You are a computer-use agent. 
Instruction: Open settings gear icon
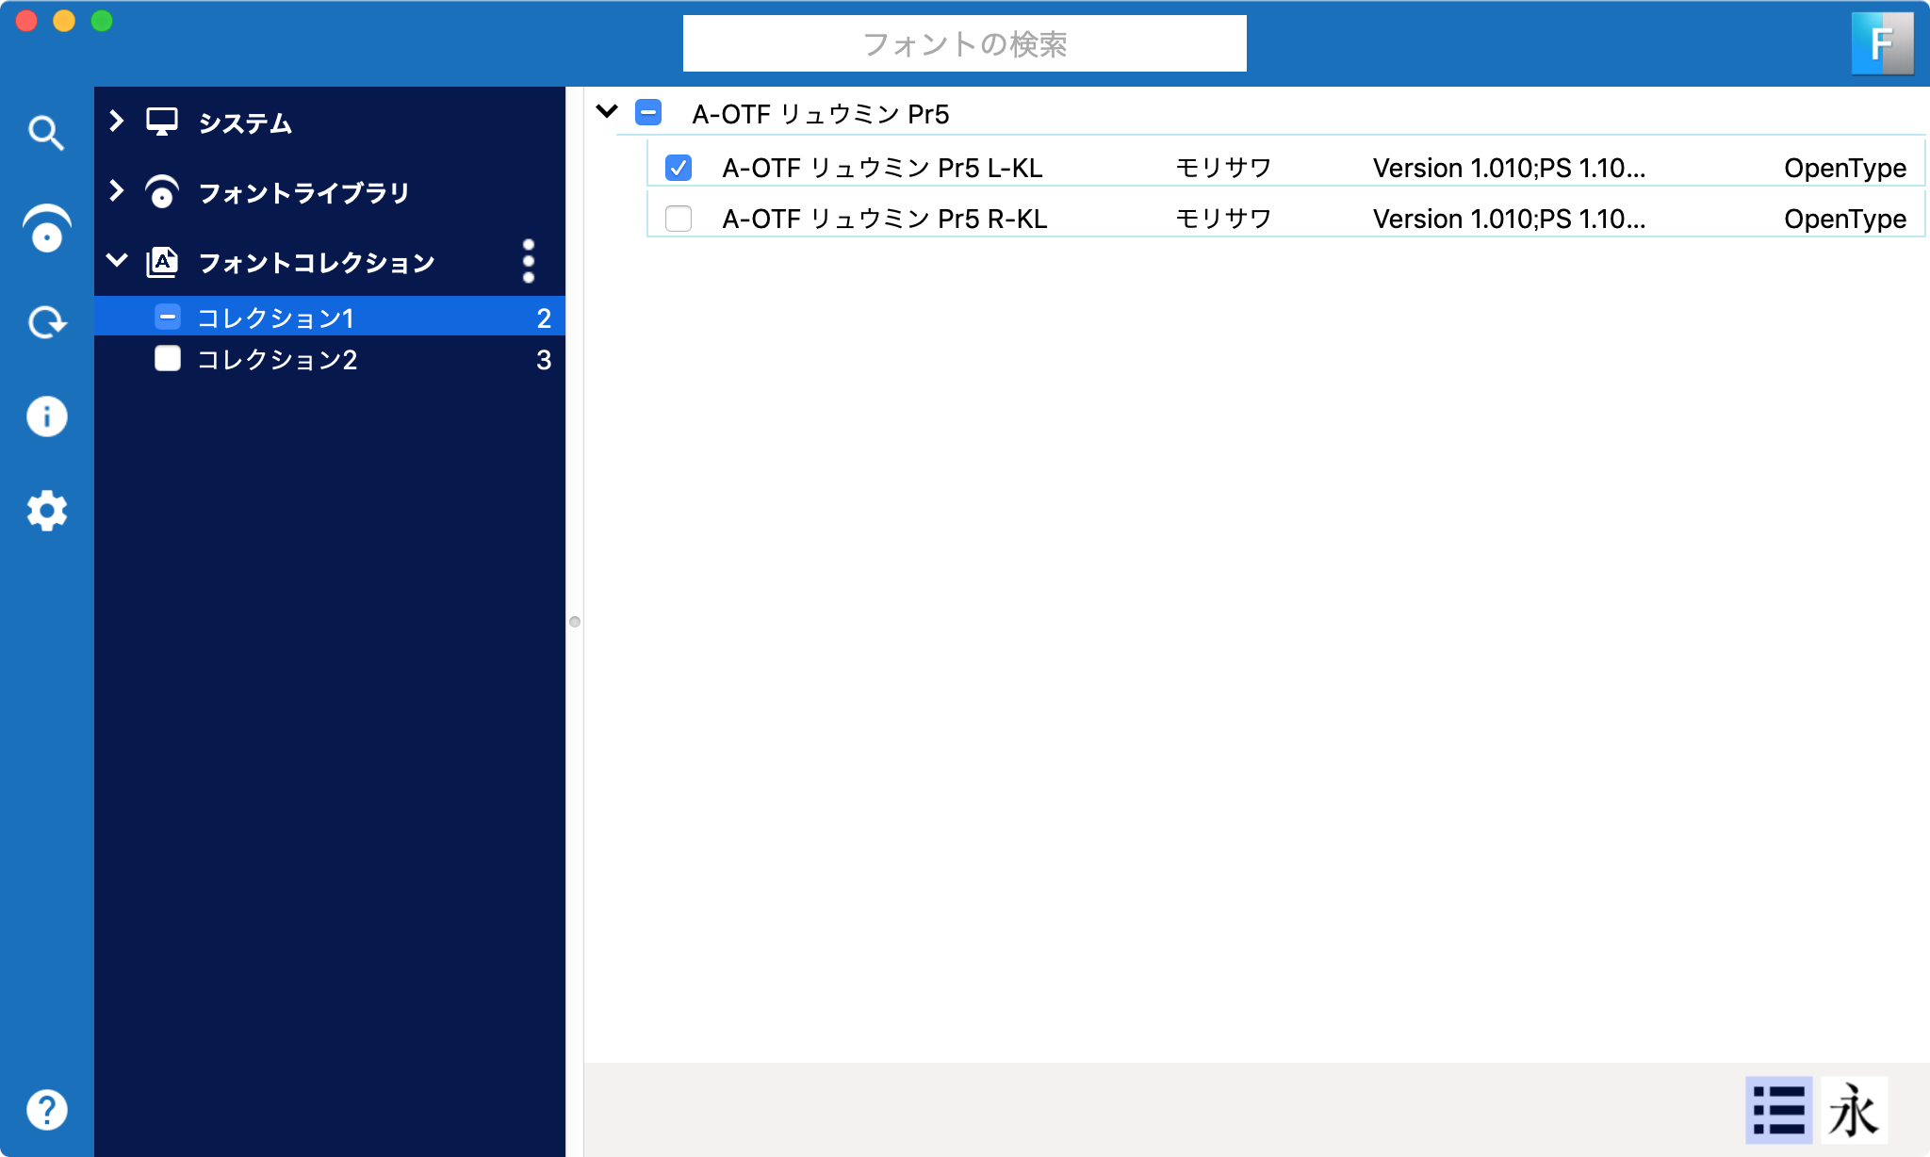pyautogui.click(x=46, y=511)
